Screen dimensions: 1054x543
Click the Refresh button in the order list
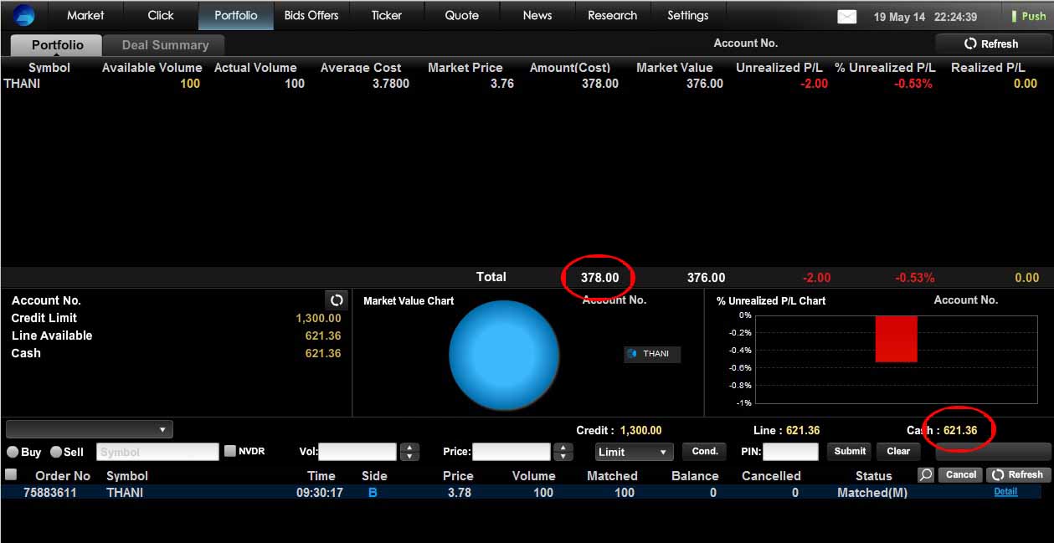tap(1018, 474)
